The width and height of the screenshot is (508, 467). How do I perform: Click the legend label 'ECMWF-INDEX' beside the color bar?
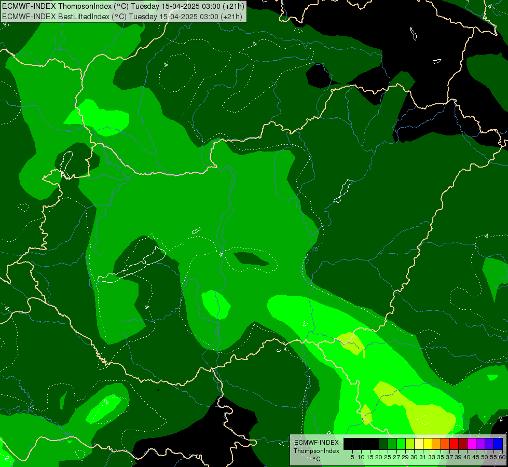coord(317,443)
